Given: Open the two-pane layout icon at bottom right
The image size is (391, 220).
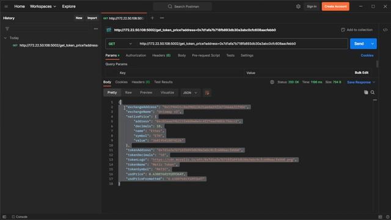Looking at the screenshot, I should click(x=380, y=217).
